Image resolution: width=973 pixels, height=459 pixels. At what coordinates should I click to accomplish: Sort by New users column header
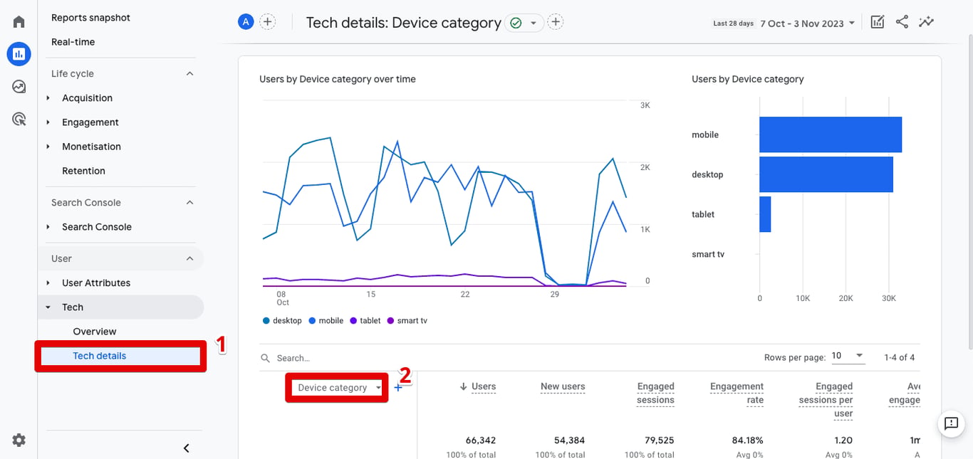(x=563, y=386)
